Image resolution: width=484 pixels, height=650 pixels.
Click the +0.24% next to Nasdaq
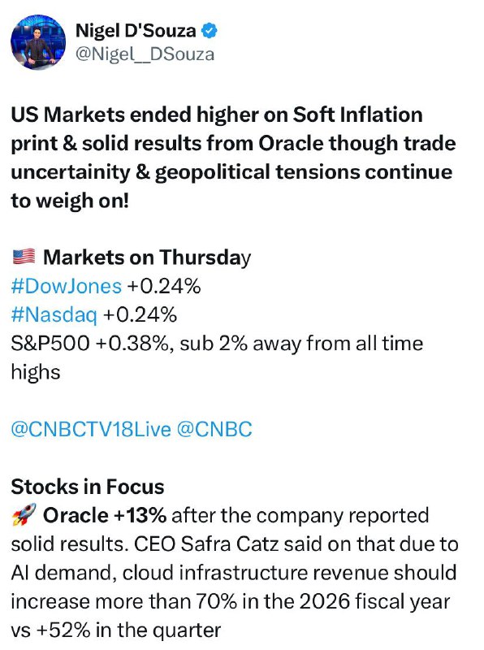[x=140, y=315]
